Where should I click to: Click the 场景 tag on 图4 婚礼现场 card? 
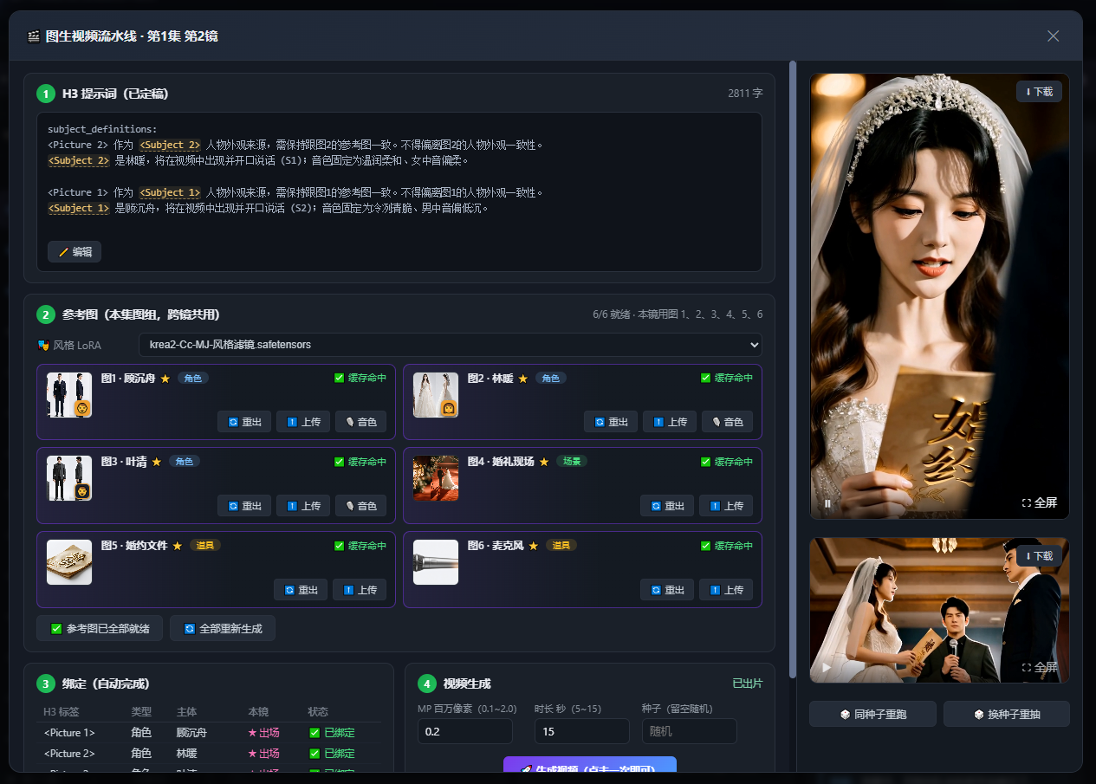click(x=572, y=462)
